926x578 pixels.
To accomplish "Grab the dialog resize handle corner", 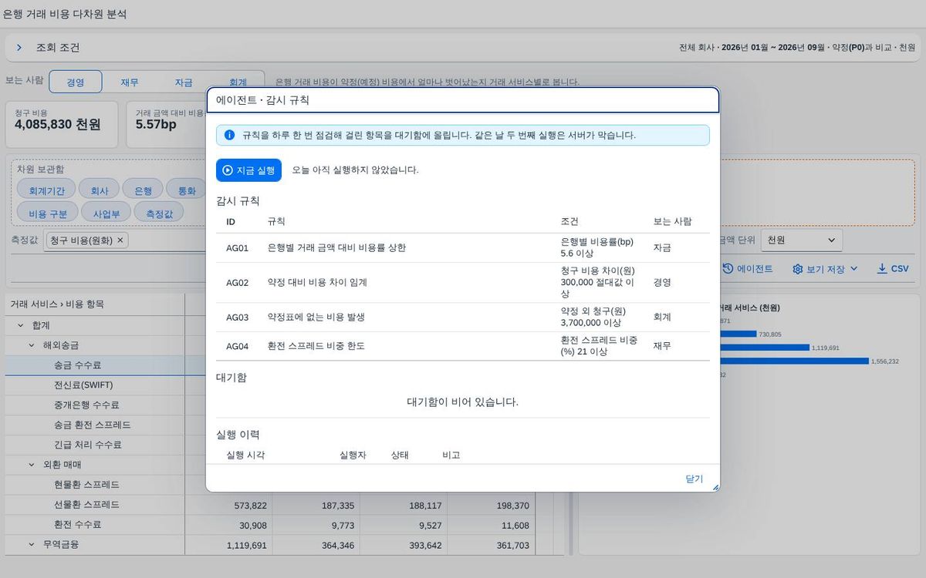I will [x=715, y=487].
